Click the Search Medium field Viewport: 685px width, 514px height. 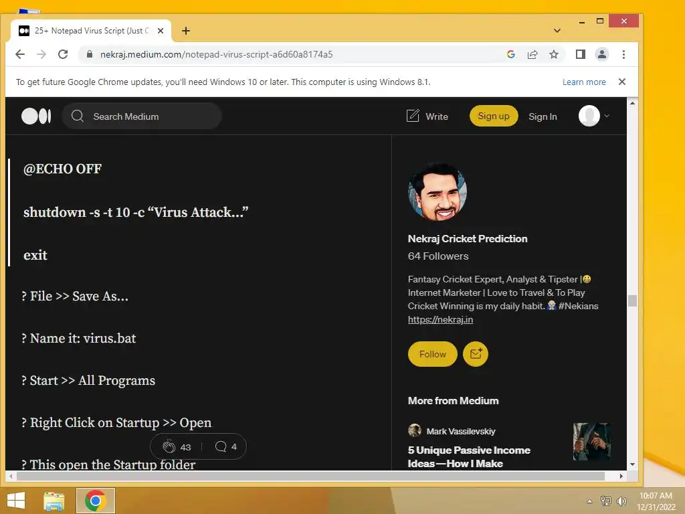coord(142,116)
